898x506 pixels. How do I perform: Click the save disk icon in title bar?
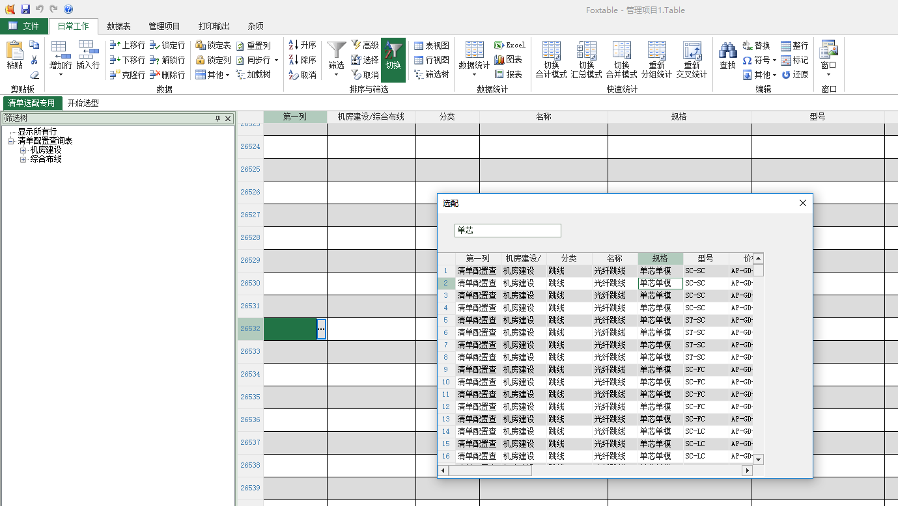click(25, 9)
